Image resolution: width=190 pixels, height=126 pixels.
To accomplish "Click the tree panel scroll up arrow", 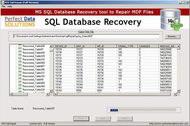I will [51, 46].
